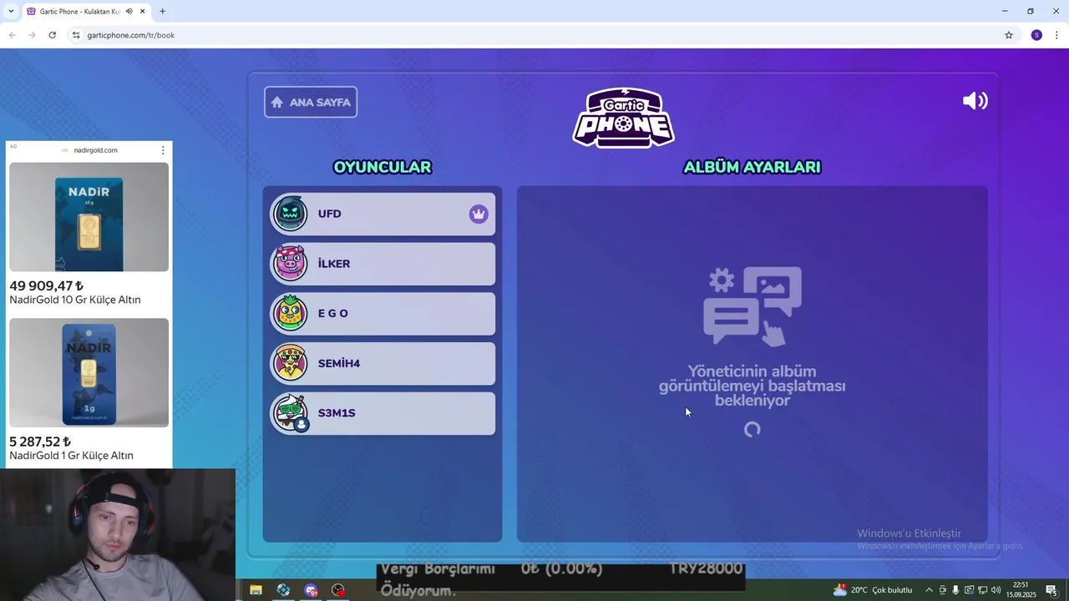Image resolution: width=1069 pixels, height=601 pixels.
Task: Go forward in the browser
Action: click(32, 35)
